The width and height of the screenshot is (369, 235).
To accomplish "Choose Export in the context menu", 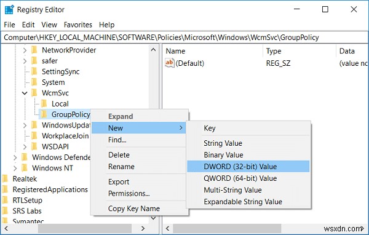I will coord(140,181).
